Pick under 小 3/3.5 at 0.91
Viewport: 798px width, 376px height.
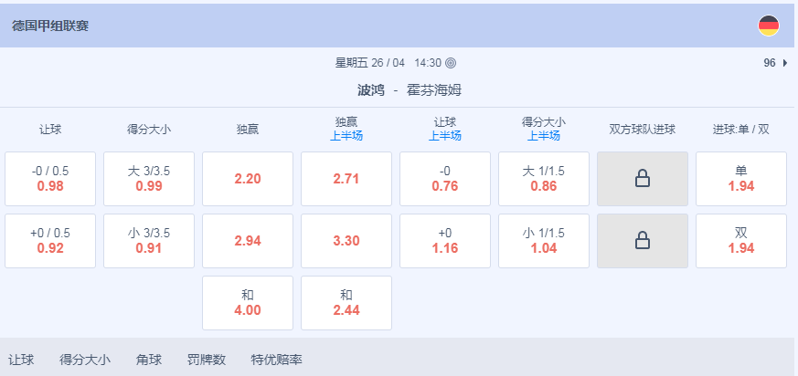tap(149, 241)
